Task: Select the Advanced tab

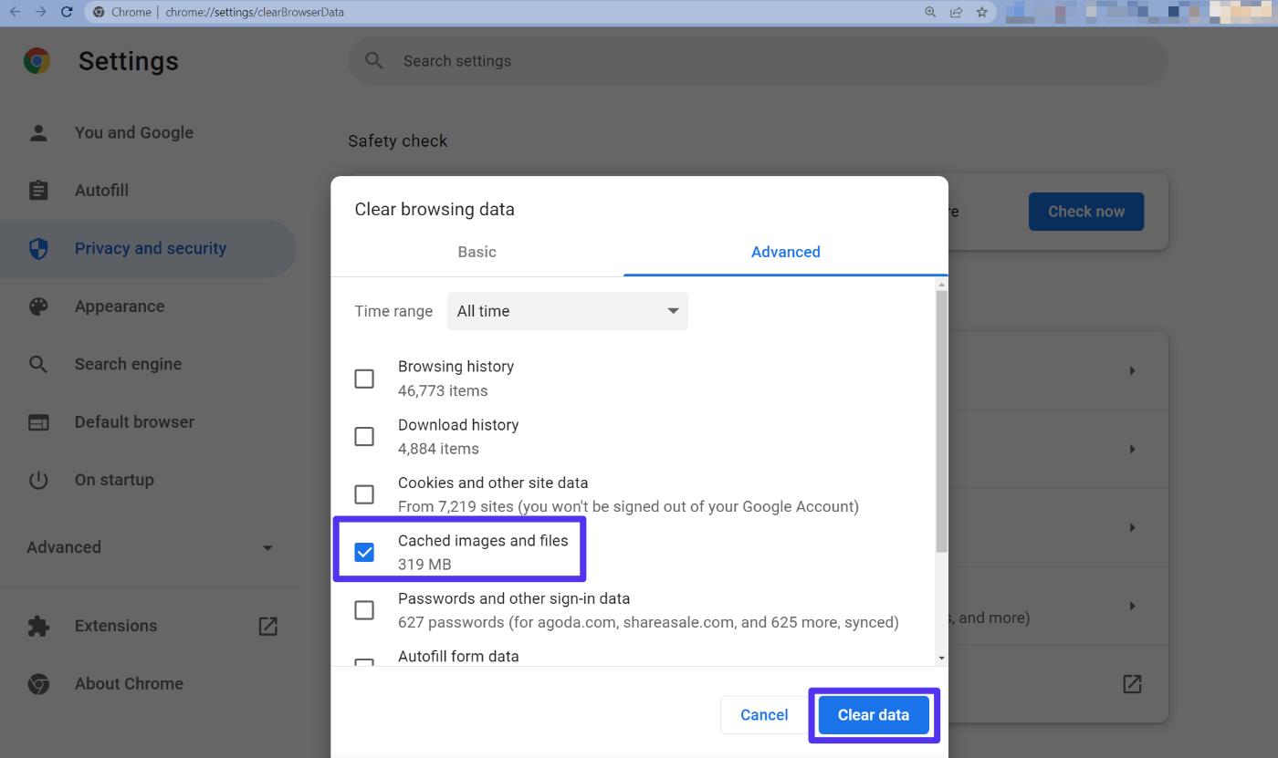Action: [785, 252]
